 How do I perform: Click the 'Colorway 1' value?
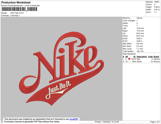(15, 15)
